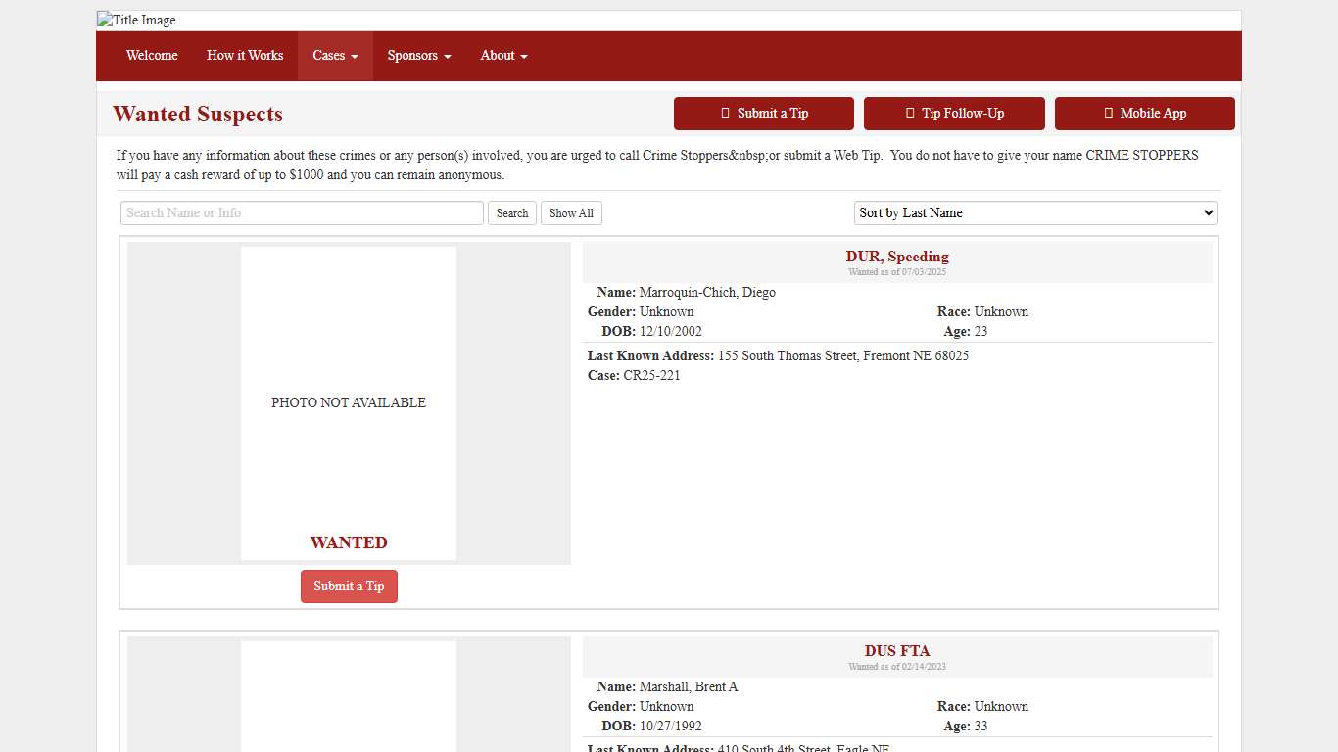Image resolution: width=1338 pixels, height=752 pixels.
Task: Click the Show All button
Action: pos(571,213)
